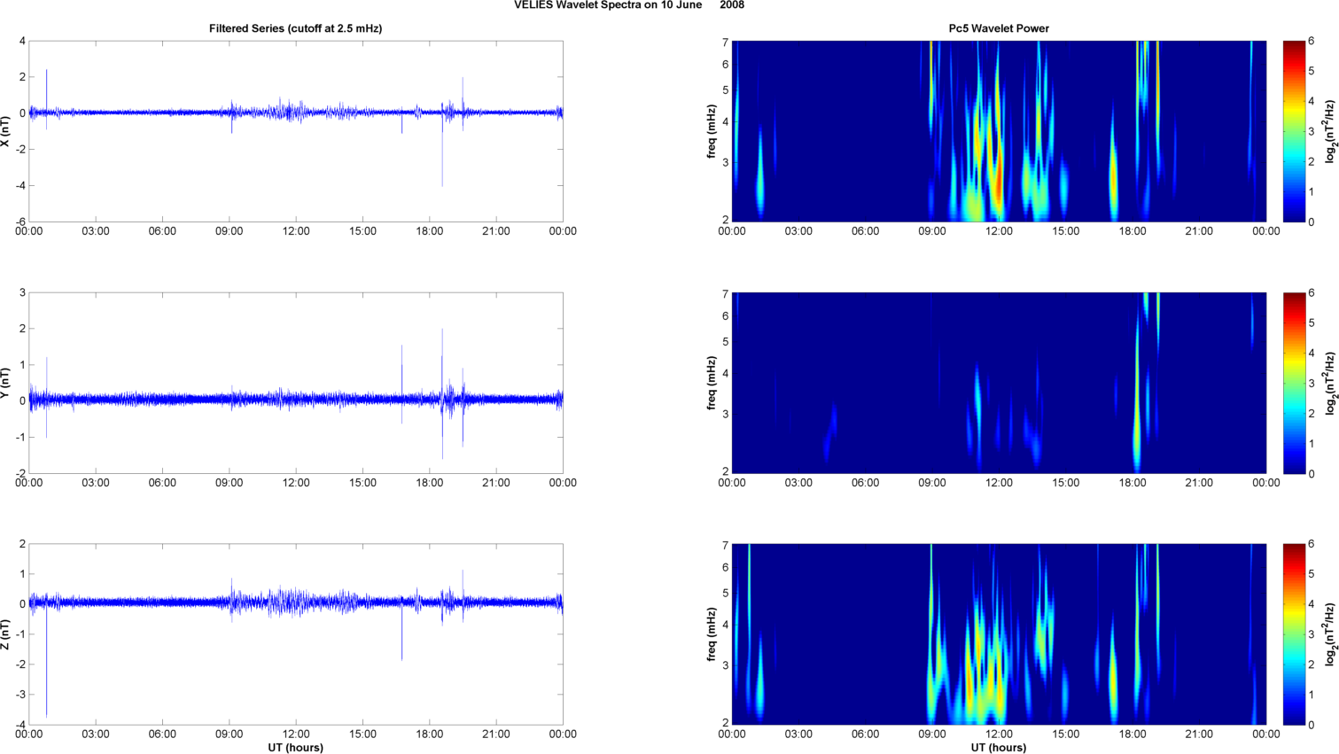Click the '21:00' tick under the middle spectrogram
The height and width of the screenshot is (754, 1339).
(1199, 483)
